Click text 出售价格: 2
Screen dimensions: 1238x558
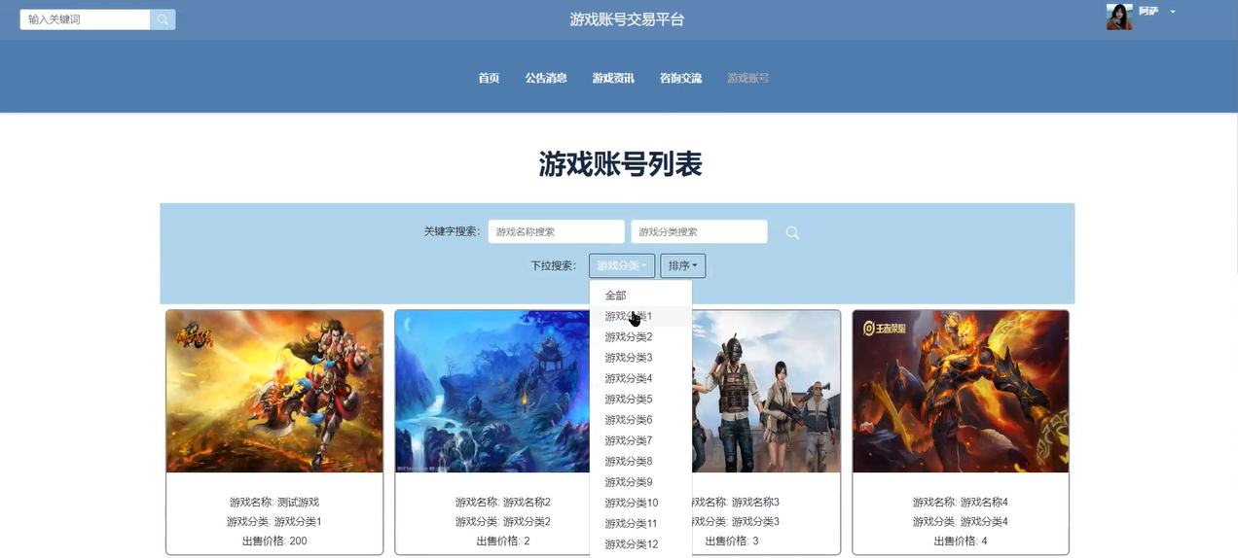(503, 541)
